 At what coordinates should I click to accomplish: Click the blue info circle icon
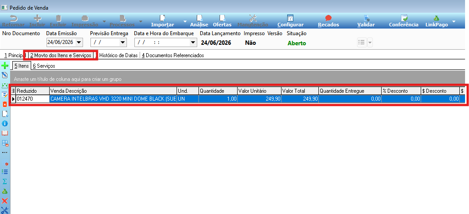pos(5,123)
